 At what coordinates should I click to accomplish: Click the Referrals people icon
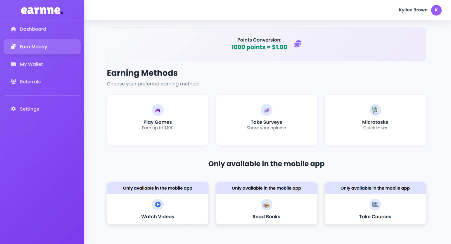13,82
